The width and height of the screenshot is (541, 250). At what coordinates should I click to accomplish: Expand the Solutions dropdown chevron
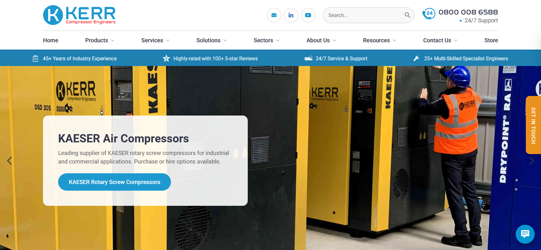tap(225, 40)
